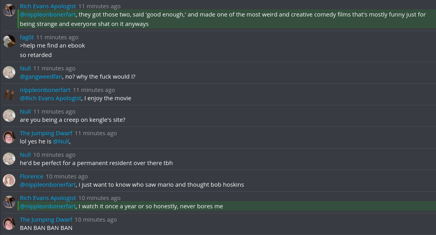Open Florence's username profile link
This screenshot has height=235, width=436.
[x=31, y=176]
